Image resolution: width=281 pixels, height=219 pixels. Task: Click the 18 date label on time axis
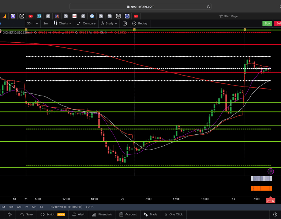pyautogui.click(x=14, y=199)
